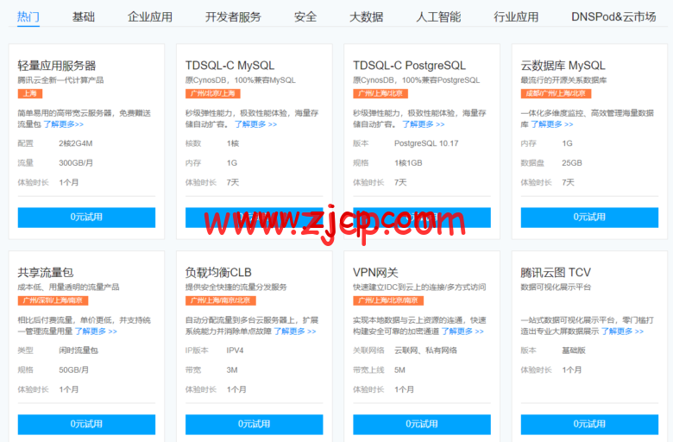Open 了解更多 link for VPN网关

462,331
